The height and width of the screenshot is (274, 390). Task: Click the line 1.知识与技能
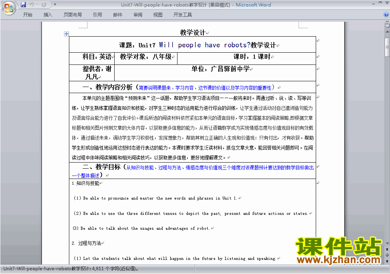point(86,183)
